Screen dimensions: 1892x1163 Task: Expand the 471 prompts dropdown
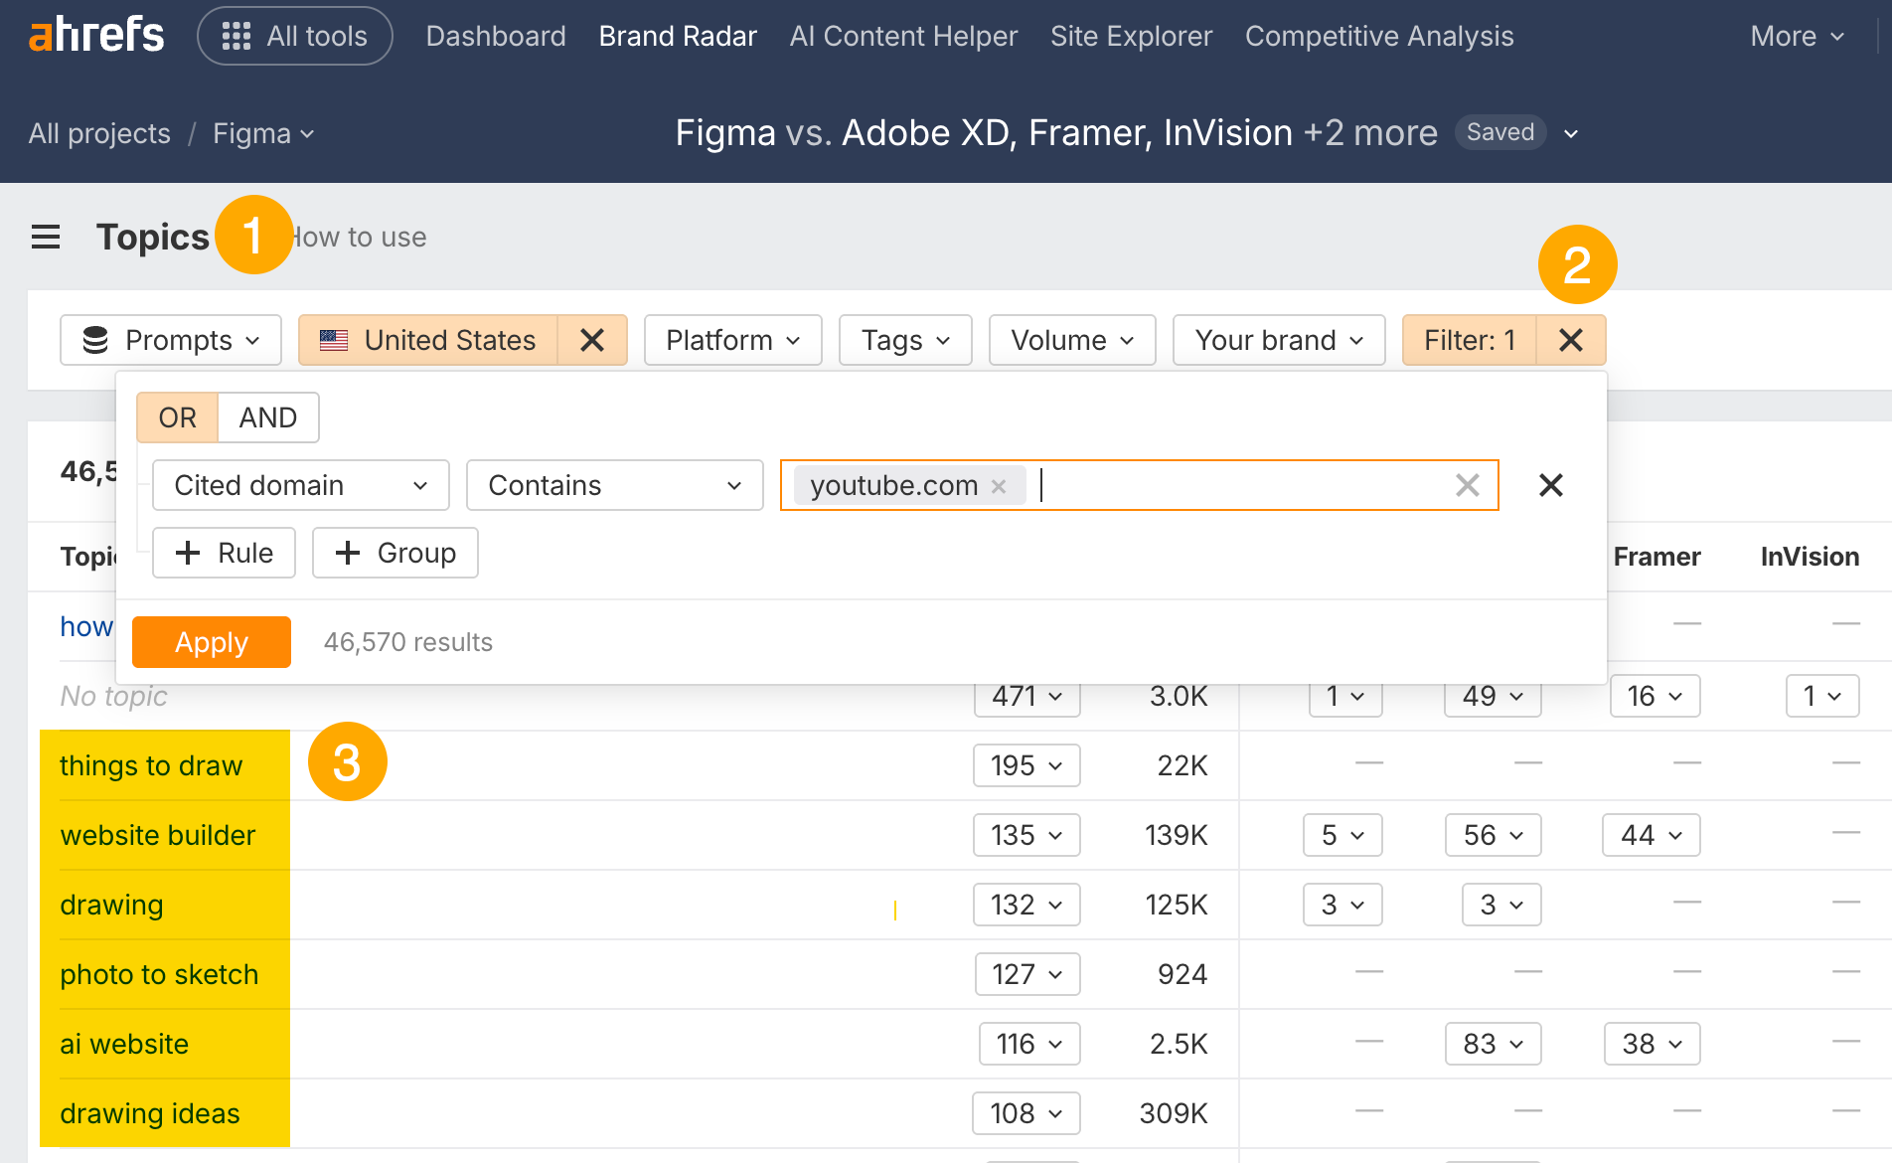(x=1027, y=696)
